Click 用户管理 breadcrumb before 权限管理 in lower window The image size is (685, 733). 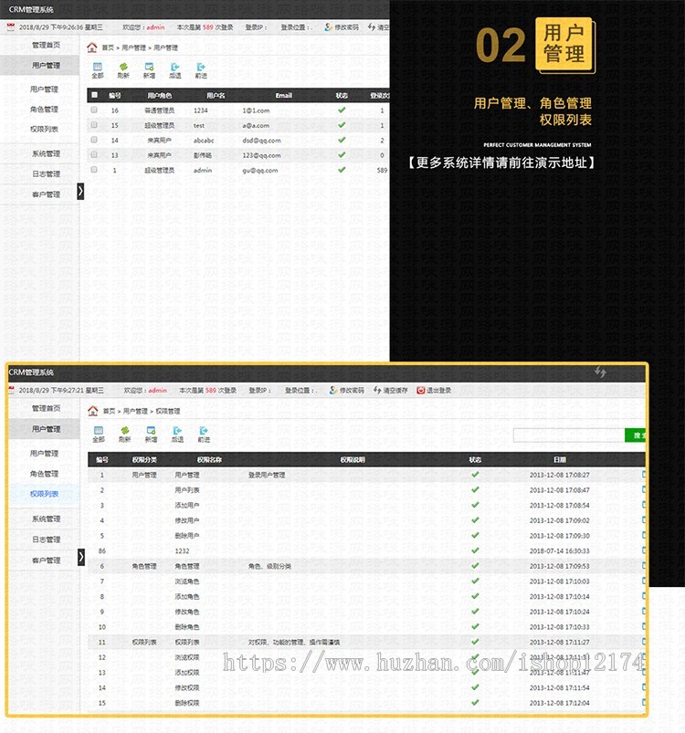click(x=135, y=411)
